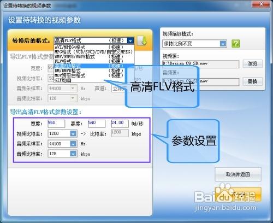Image resolution: width=273 pixels, height=223 pixels.
Task: Select RM/RMVB格式 option
Action: point(94,71)
